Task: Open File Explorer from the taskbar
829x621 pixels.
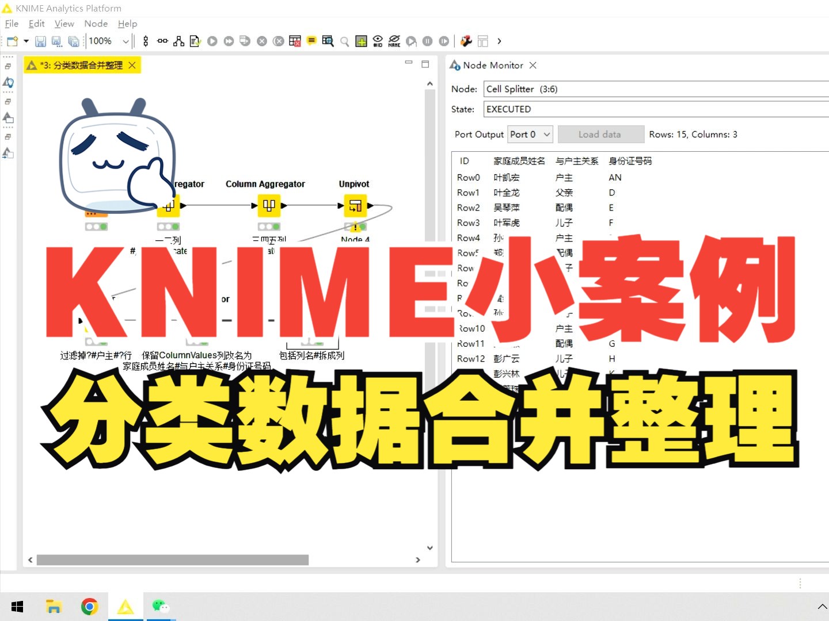Action: point(54,607)
